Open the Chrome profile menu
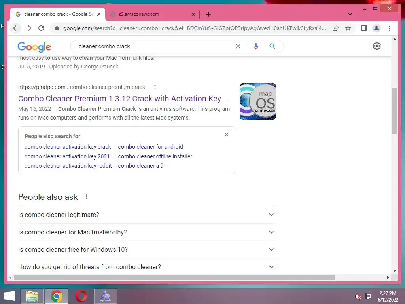The image size is (405, 304). tap(377, 28)
